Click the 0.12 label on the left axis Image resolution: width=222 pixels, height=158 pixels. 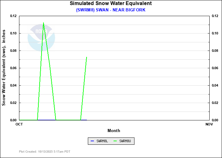13,16
